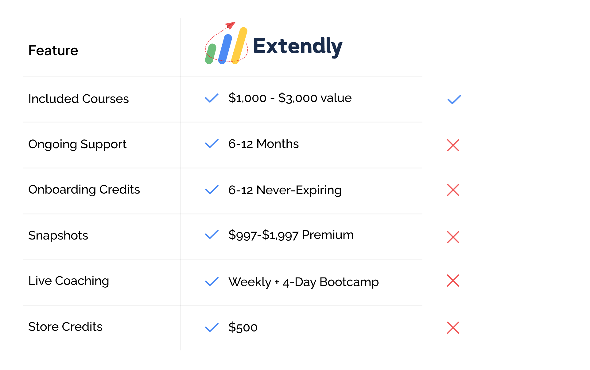Click the red X next to Rare

[x=453, y=281]
